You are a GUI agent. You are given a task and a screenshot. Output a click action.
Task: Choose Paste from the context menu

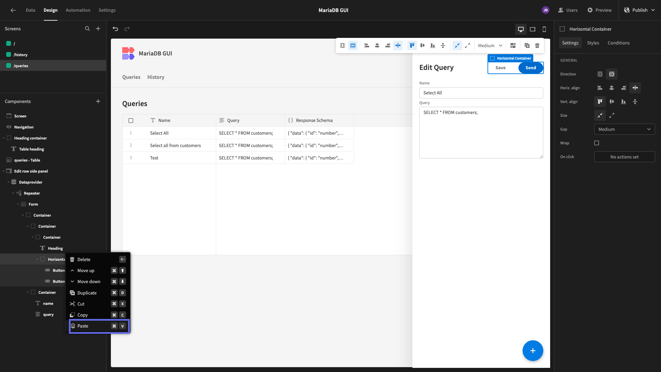click(x=99, y=326)
